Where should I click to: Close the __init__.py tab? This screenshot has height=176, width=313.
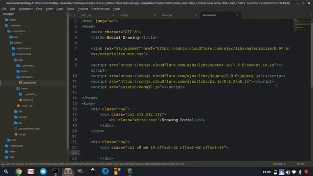[113, 15]
